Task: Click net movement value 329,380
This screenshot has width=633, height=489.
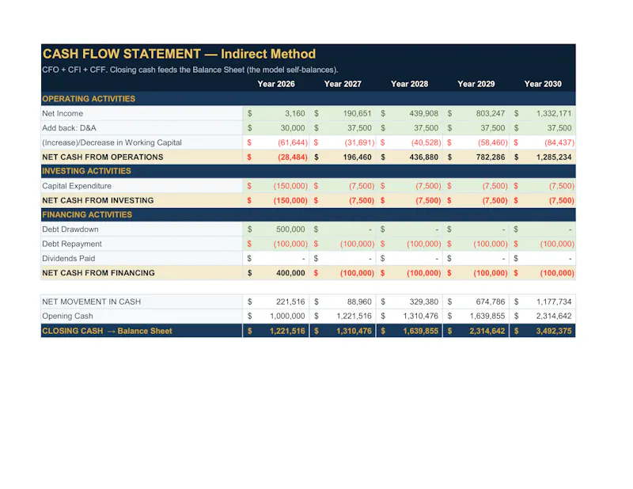Action: pyautogui.click(x=424, y=302)
